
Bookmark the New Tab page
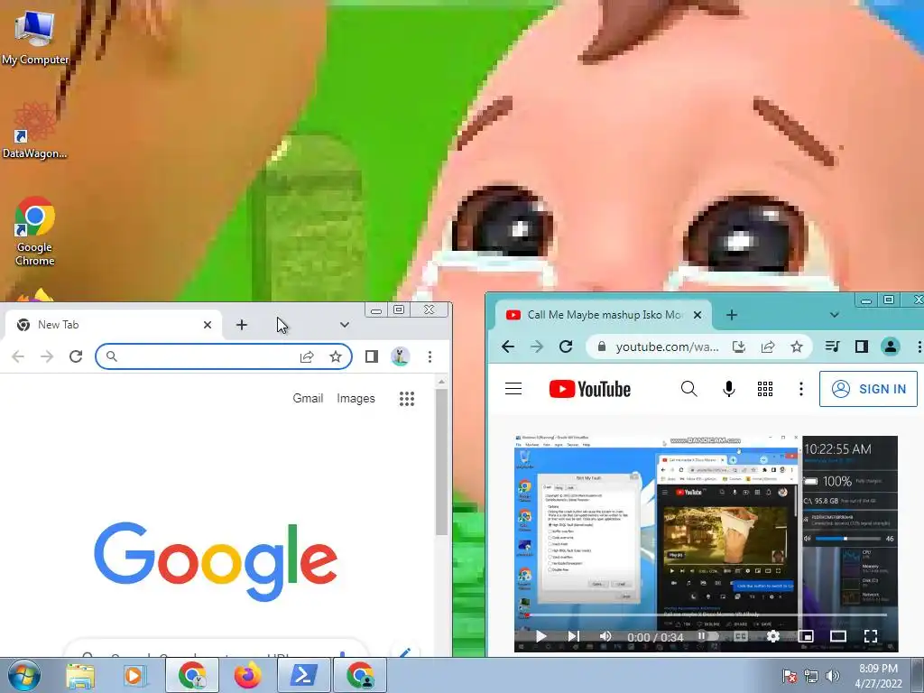tap(336, 356)
